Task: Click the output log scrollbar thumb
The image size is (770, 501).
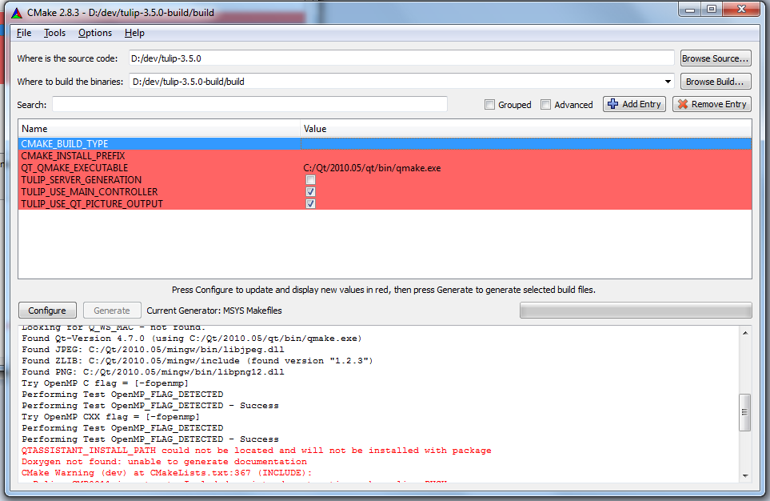Action: point(745,412)
